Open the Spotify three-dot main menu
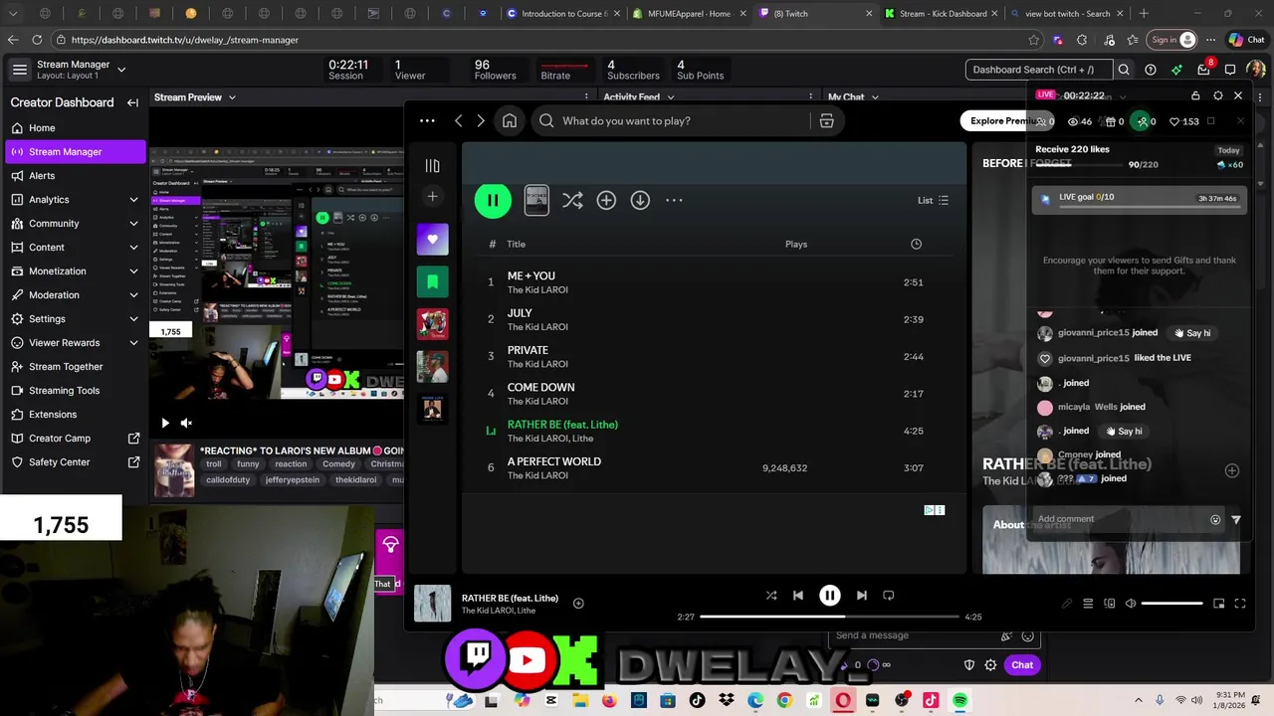The image size is (1274, 716). 427,120
